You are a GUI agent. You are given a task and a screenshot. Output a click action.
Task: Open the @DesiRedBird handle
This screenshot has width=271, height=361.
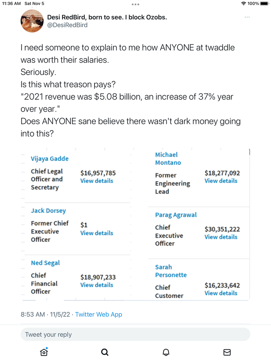67,25
